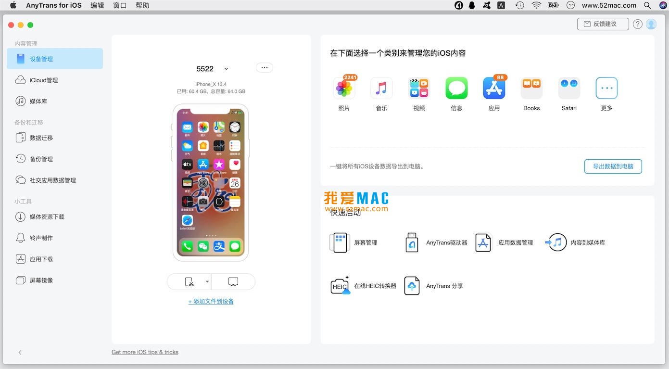Collapse the sidebar with the left arrow

20,353
